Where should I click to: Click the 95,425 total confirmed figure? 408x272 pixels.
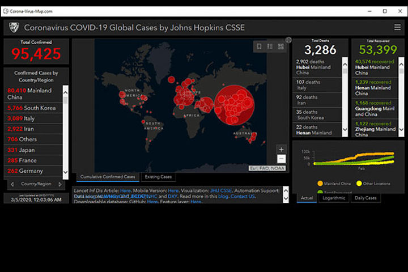point(36,54)
